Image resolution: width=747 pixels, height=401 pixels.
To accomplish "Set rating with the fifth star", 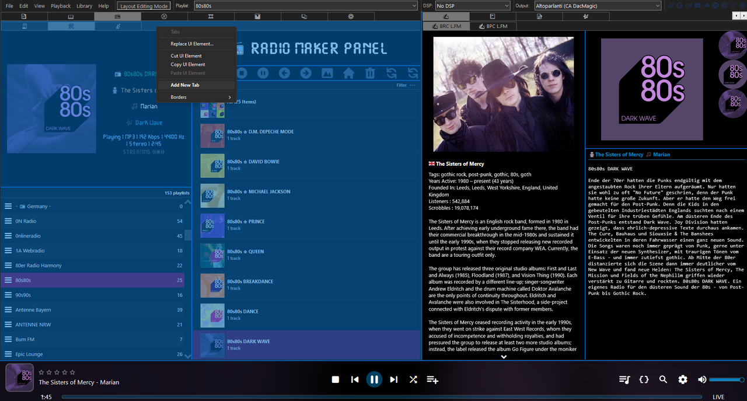I will tap(72, 372).
